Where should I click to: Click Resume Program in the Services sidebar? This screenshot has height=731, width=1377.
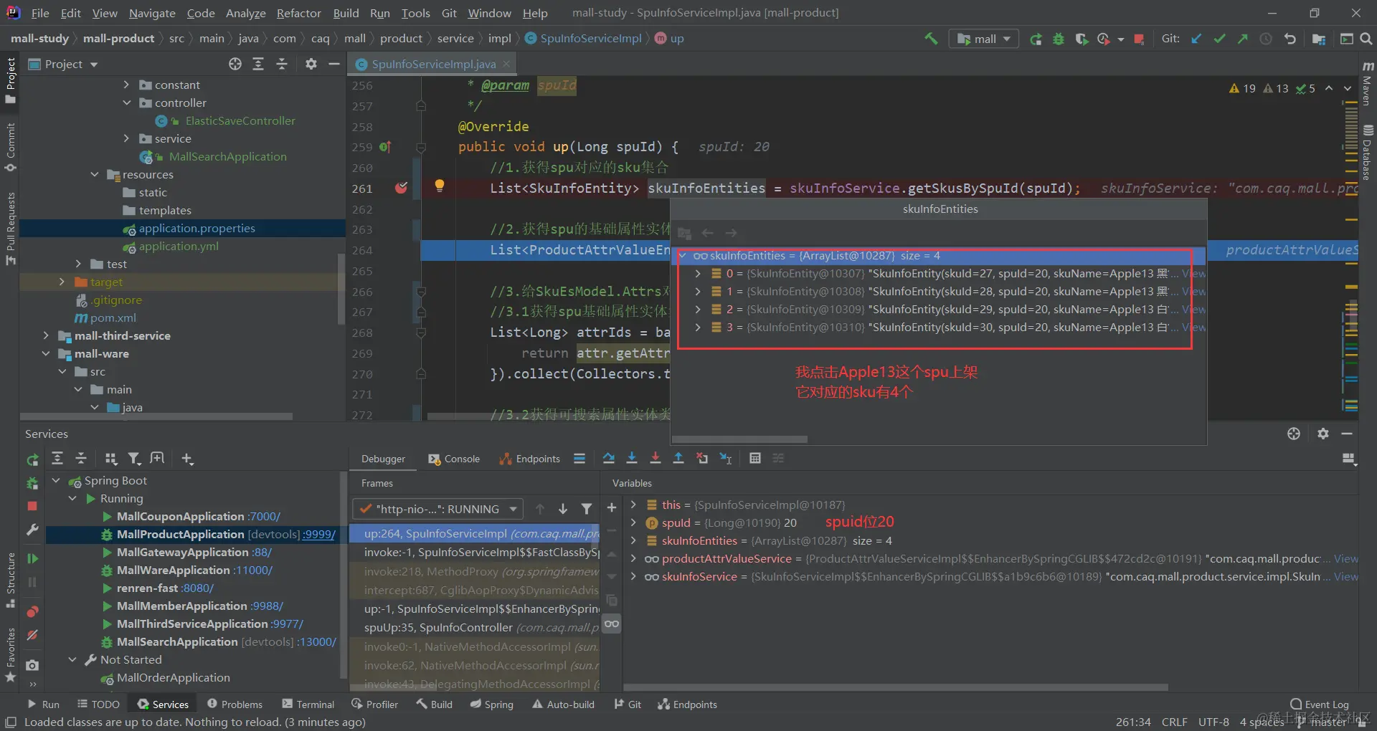click(x=32, y=558)
